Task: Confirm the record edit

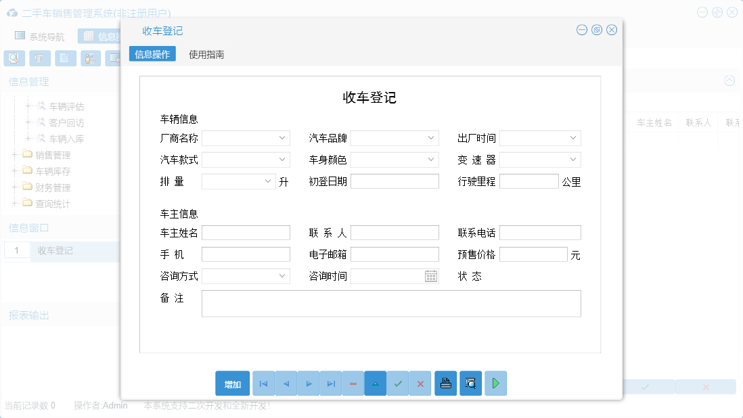Action: click(398, 384)
